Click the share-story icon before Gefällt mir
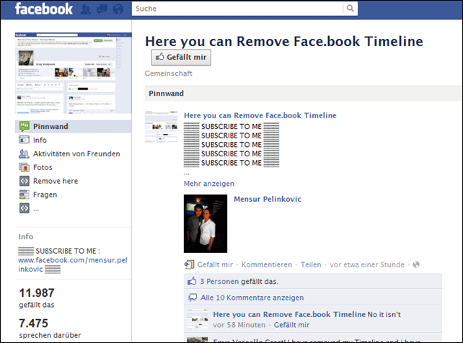Image resolution: width=463 pixels, height=343 pixels. point(189,264)
